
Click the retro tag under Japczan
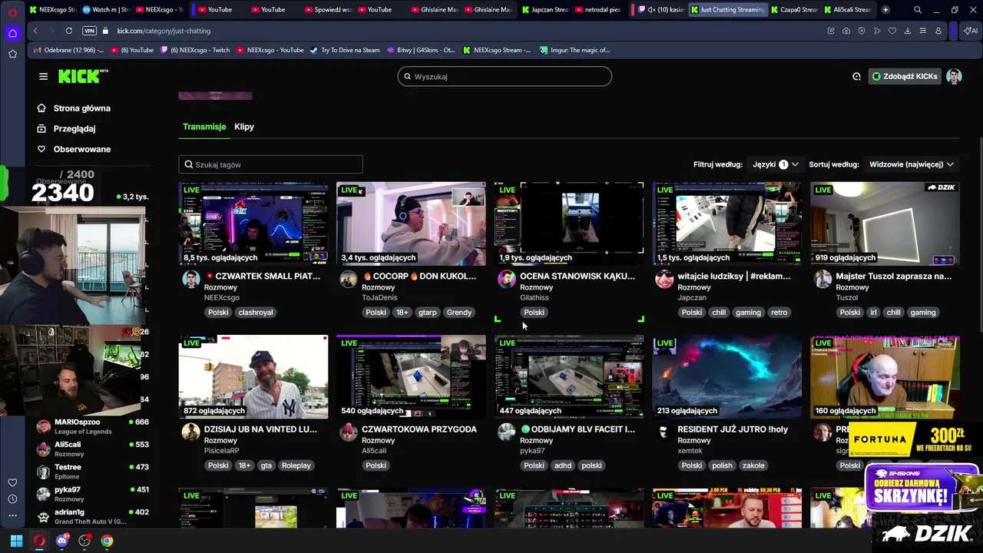click(x=779, y=313)
